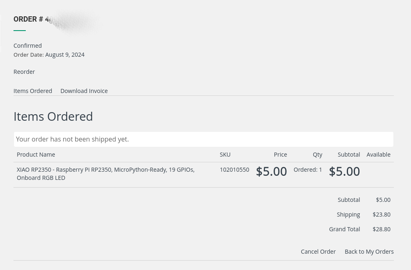Image resolution: width=411 pixels, height=270 pixels.
Task: Click the Available column header
Action: (x=378, y=155)
